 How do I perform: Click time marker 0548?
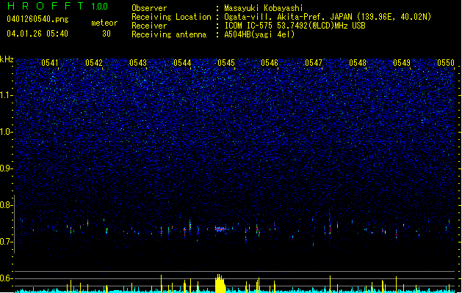(x=358, y=63)
